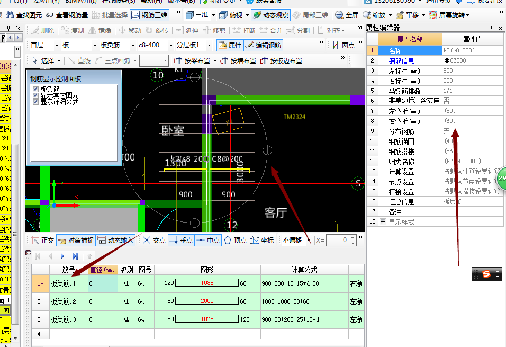This screenshot has width=506, height=347.
Task: Toggle 钢筋三维 rebar 3D view
Action: (x=149, y=15)
